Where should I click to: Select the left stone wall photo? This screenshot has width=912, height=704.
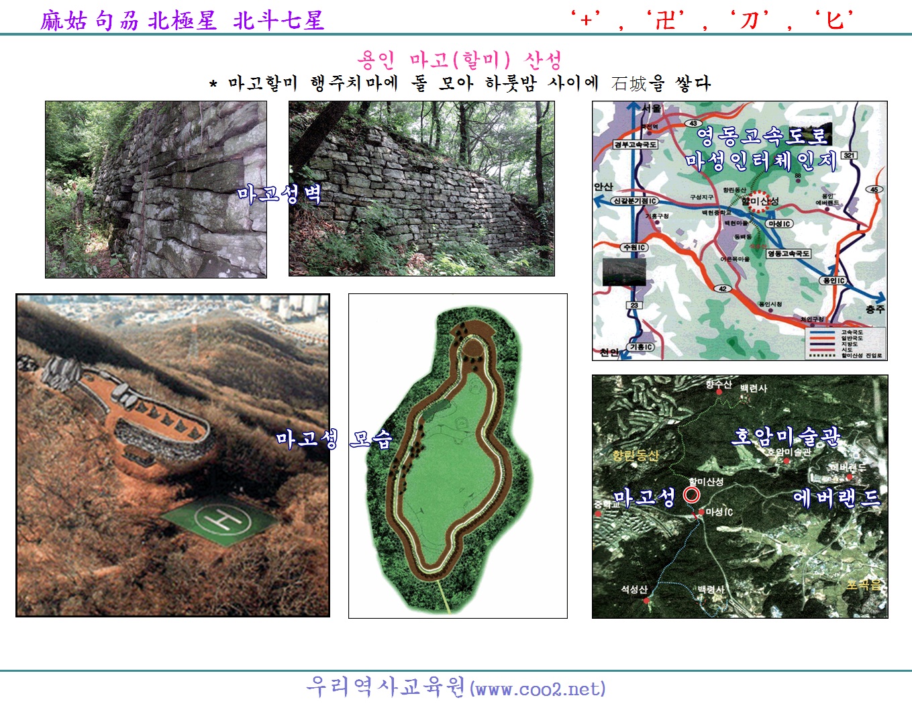point(156,189)
